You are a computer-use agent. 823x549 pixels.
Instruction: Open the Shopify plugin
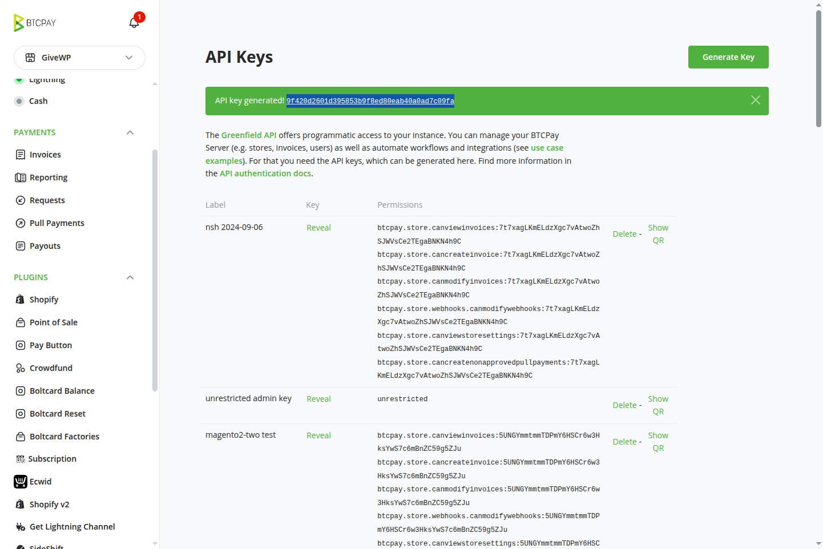click(x=44, y=299)
